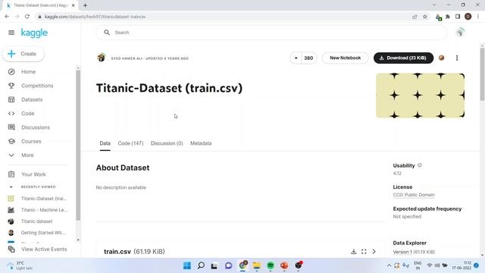Close the Titanic-Dataset browser tab
Image resolution: width=485 pixels, height=273 pixels.
coord(74,5)
